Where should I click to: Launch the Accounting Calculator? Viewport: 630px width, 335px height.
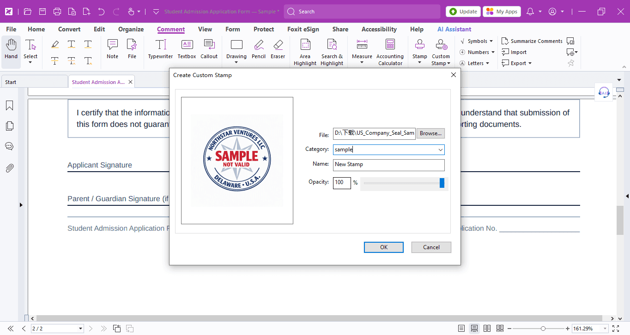pos(390,53)
